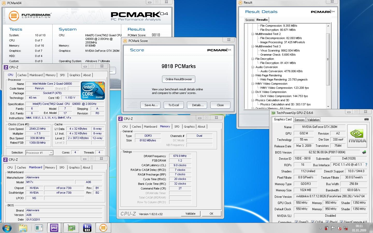Image resolution: width=373 pixels, height=233 pixels.
Task: Collapse the Physics Calculation and 3D node
Action: [x=253, y=100]
